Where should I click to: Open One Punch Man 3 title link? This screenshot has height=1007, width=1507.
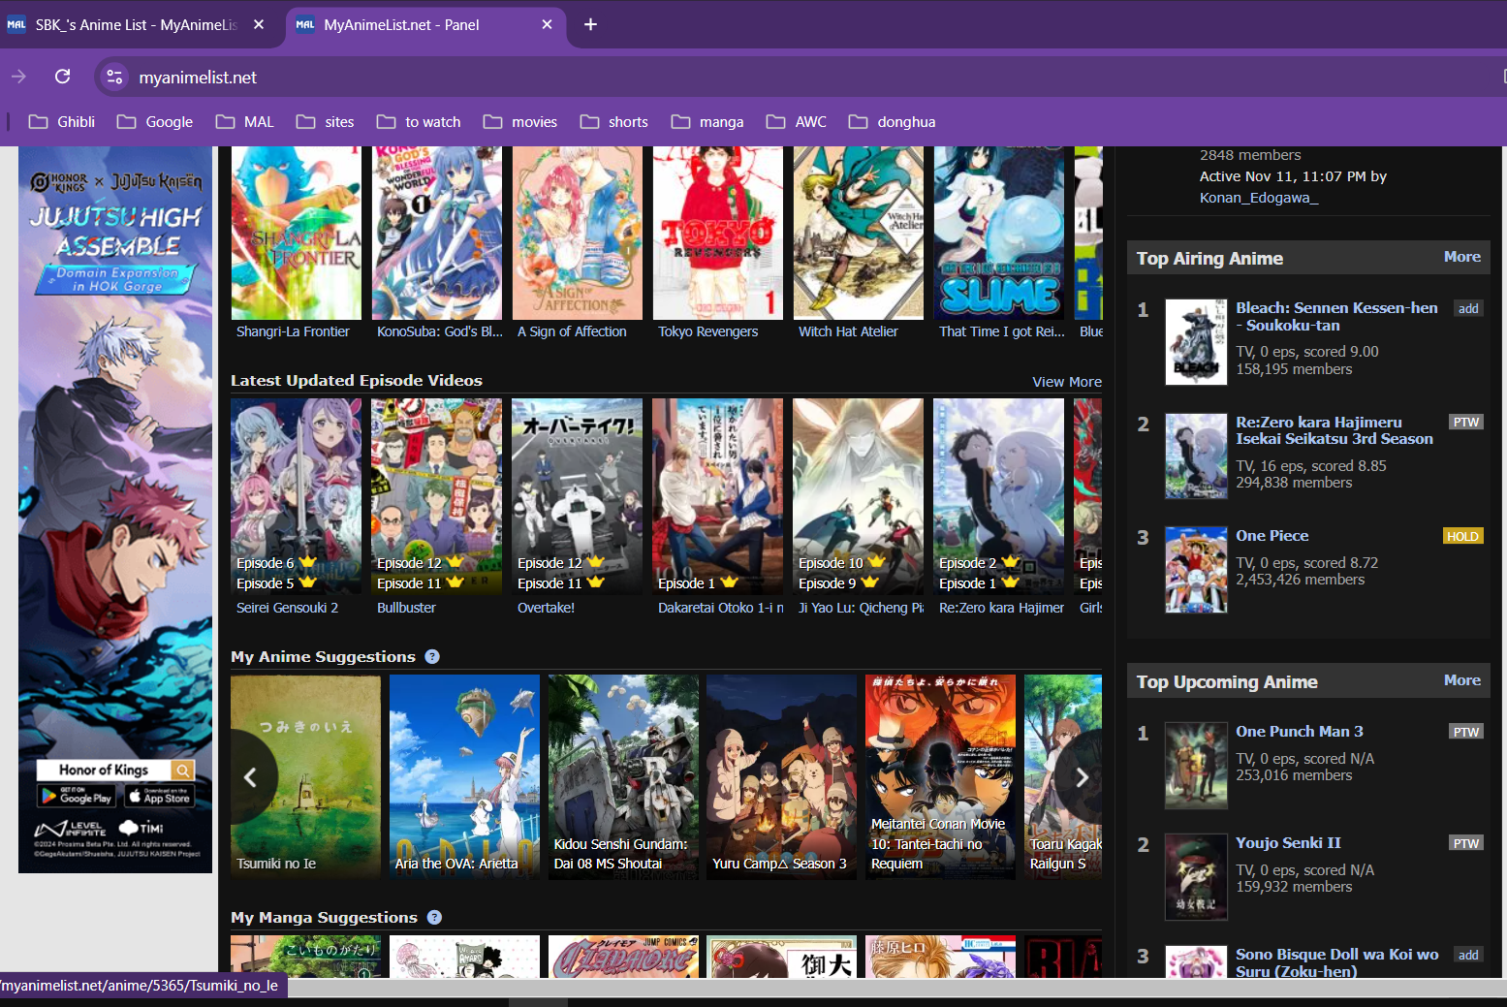[1299, 731]
